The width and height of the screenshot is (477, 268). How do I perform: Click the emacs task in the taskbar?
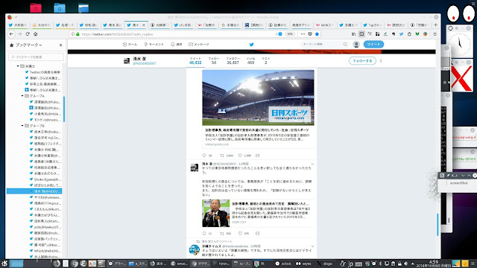click(x=180, y=264)
